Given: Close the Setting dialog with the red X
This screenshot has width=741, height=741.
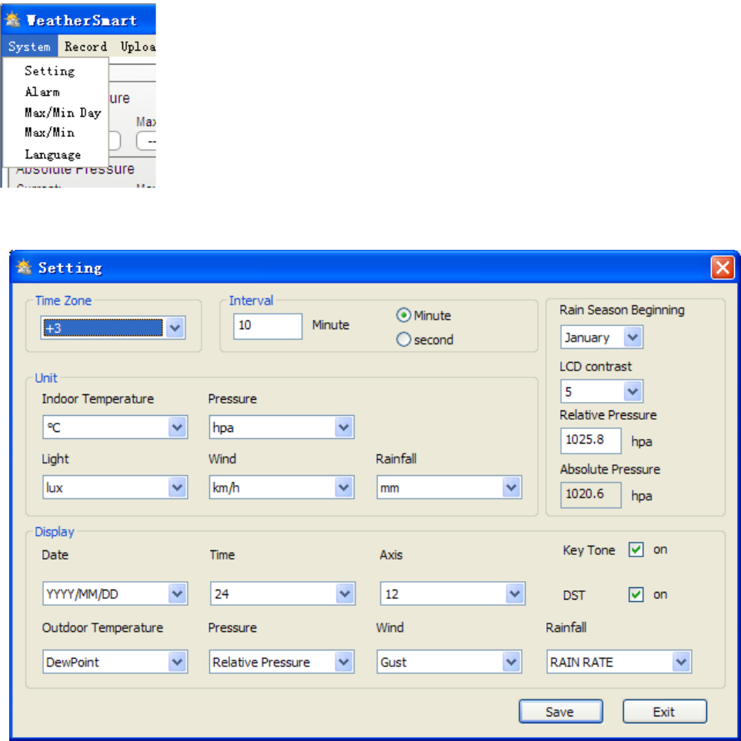Looking at the screenshot, I should 722,267.
